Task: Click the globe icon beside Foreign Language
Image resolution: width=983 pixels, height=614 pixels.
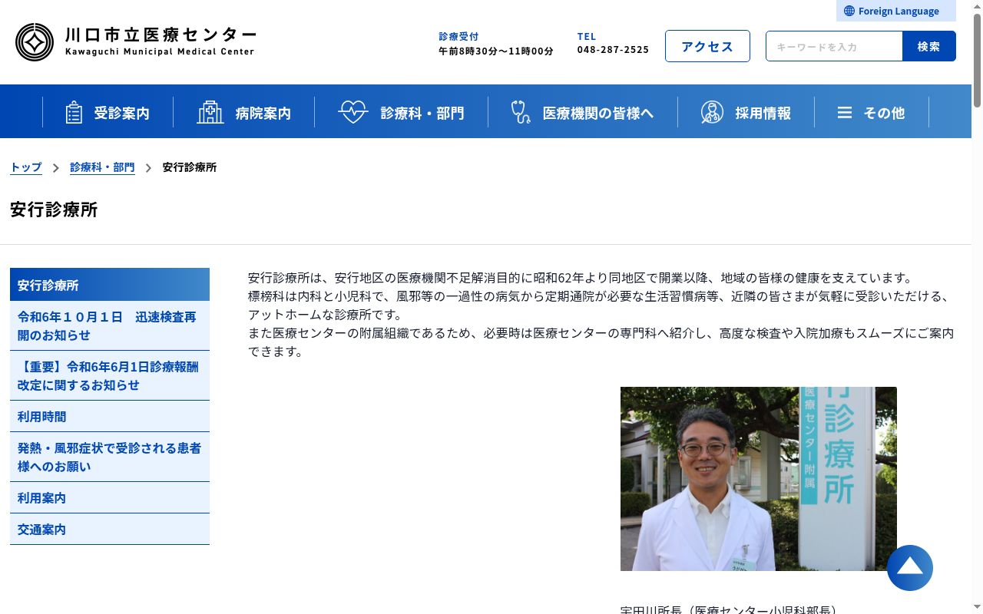Action: [x=849, y=11]
